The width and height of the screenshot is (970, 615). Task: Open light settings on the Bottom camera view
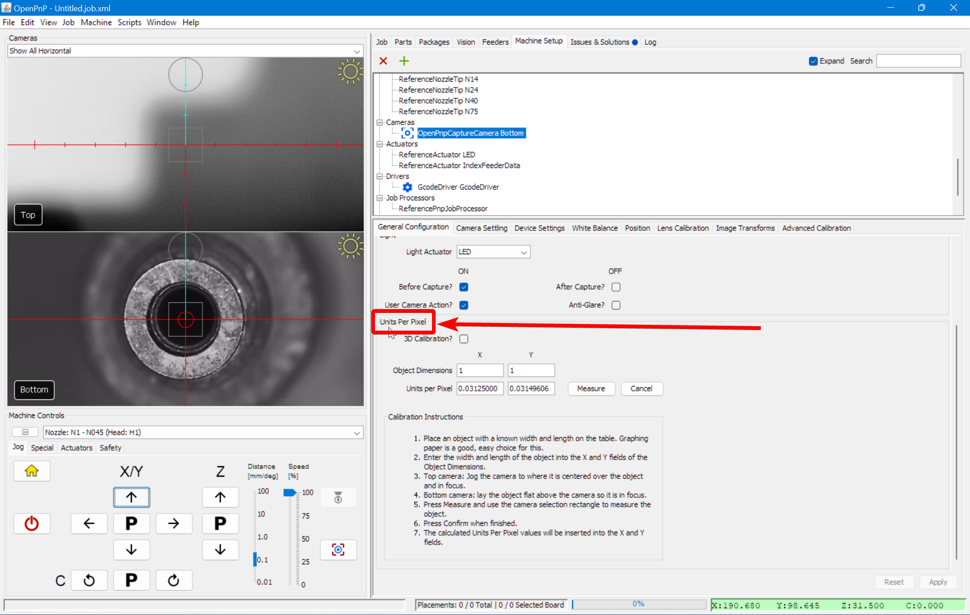pos(350,246)
